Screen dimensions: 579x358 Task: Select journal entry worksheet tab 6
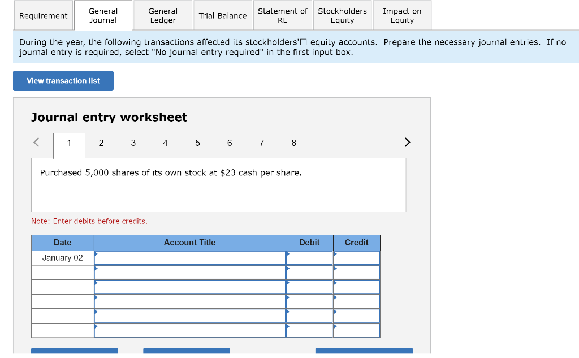[230, 143]
